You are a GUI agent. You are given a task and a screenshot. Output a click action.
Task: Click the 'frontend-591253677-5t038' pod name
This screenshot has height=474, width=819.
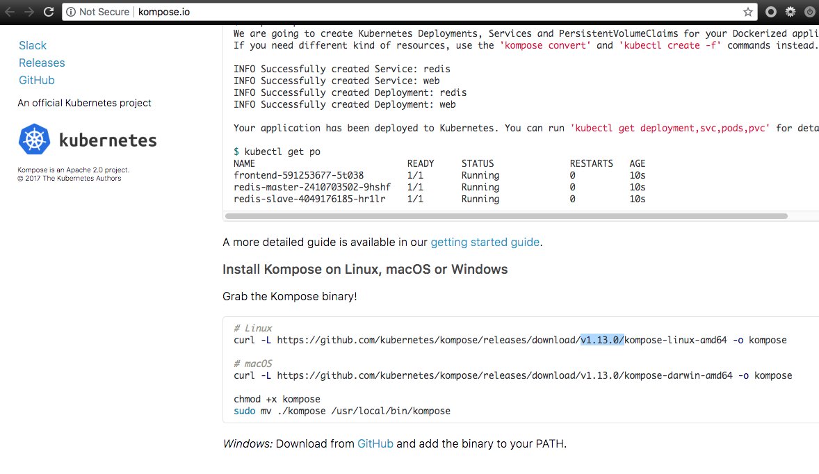pos(298,175)
